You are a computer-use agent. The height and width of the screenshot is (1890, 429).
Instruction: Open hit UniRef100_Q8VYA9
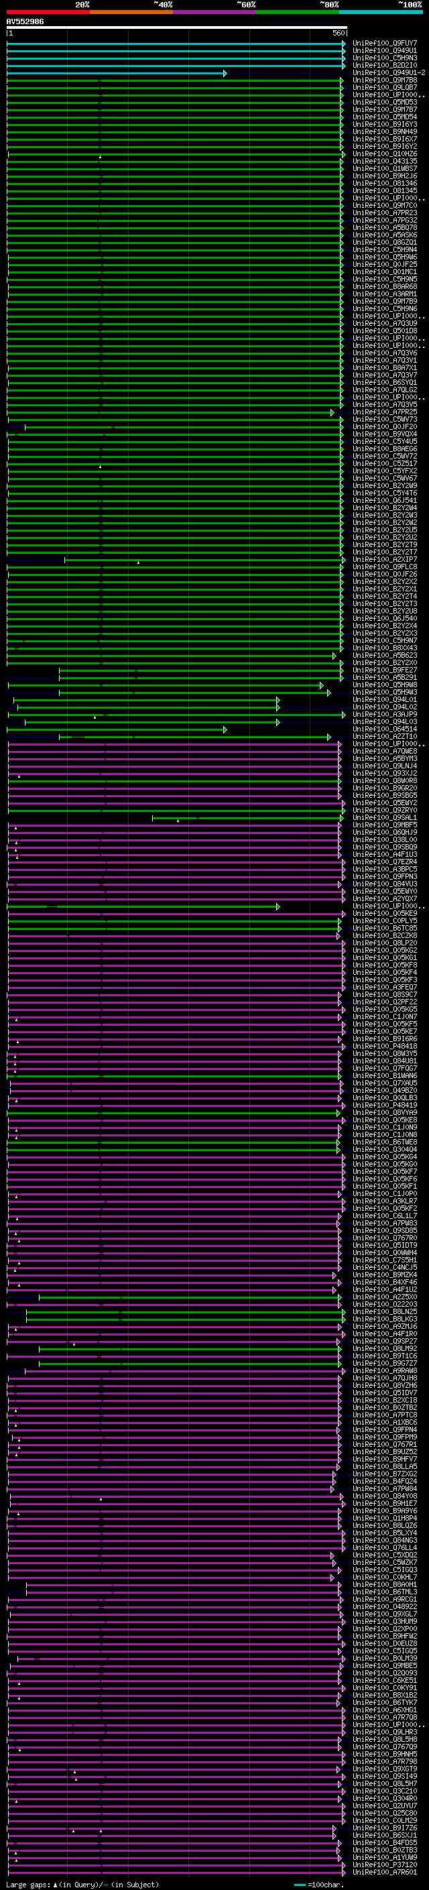(384, 1113)
